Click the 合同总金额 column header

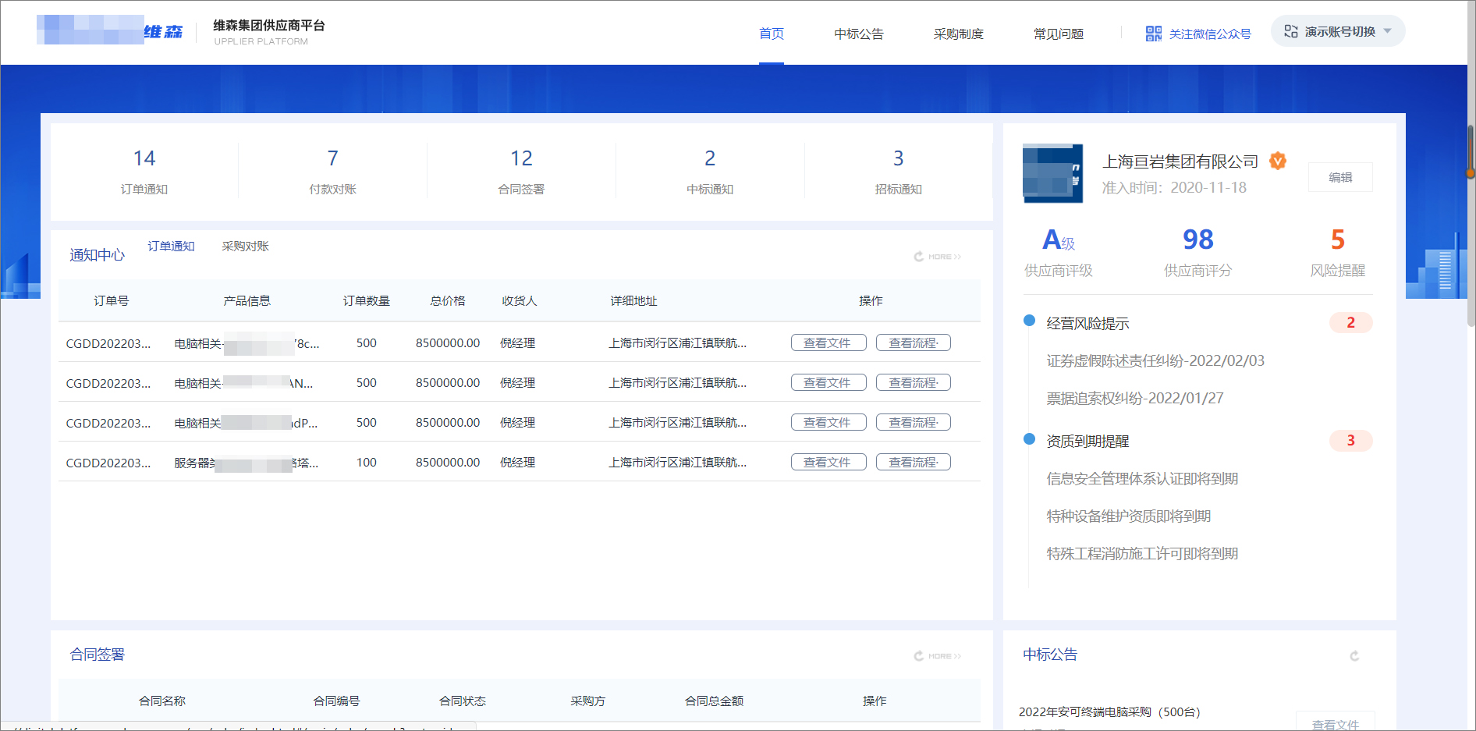coord(714,701)
